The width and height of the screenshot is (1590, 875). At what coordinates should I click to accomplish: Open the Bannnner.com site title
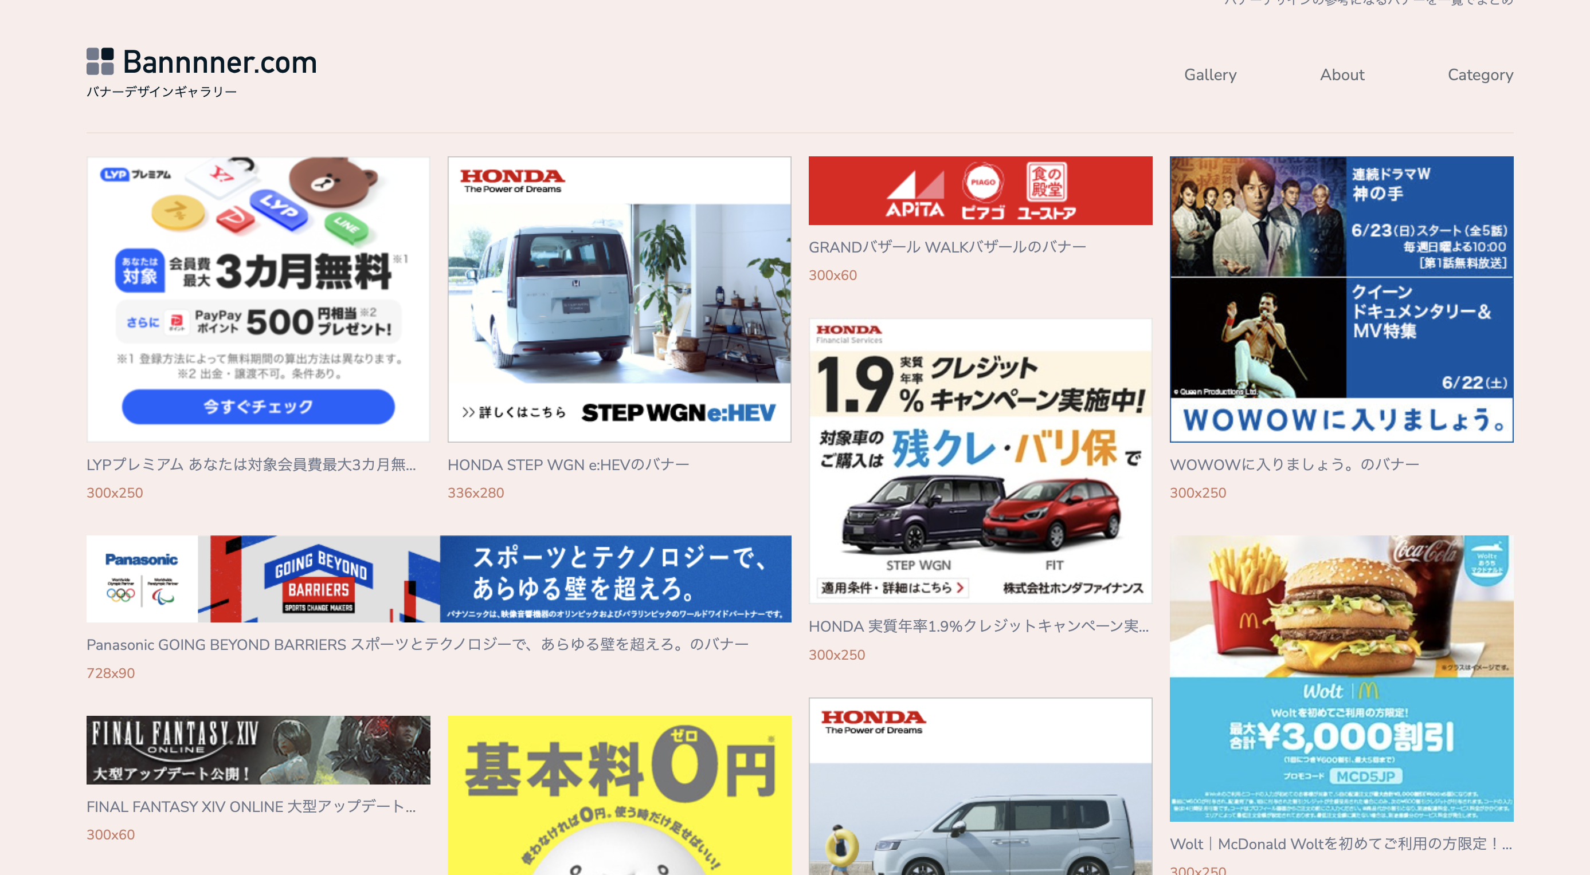220,62
